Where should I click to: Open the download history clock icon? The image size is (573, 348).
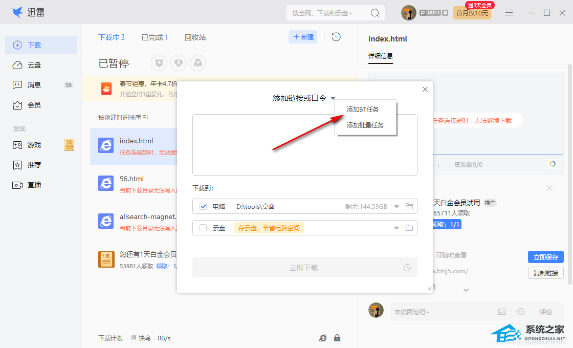click(336, 37)
